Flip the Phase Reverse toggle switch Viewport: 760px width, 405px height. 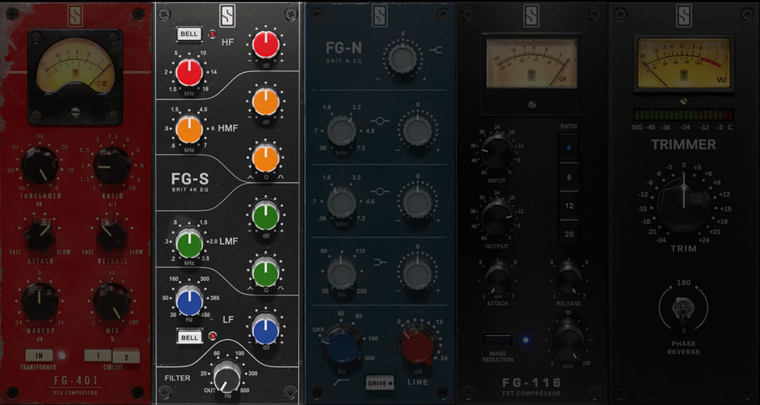pos(683,308)
